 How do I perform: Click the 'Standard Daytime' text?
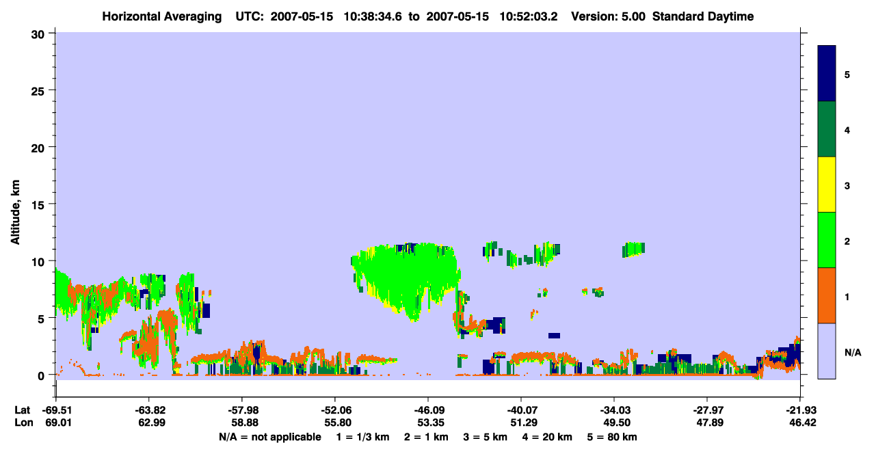pyautogui.click(x=703, y=16)
